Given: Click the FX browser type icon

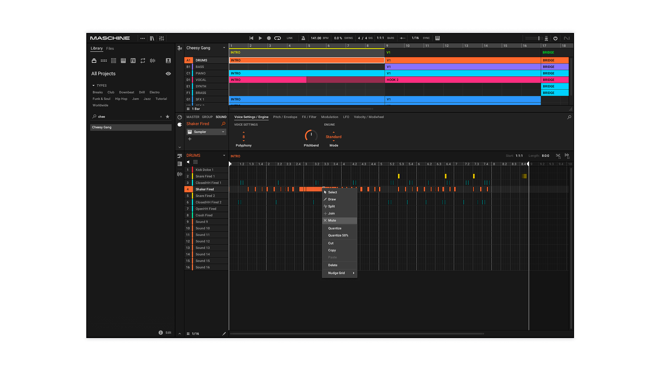Looking at the screenshot, I should point(133,60).
